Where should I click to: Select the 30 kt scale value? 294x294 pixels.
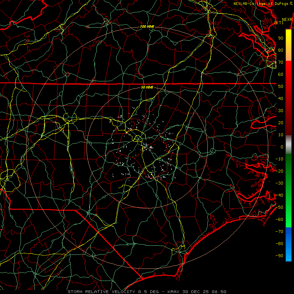(x=281, y=111)
